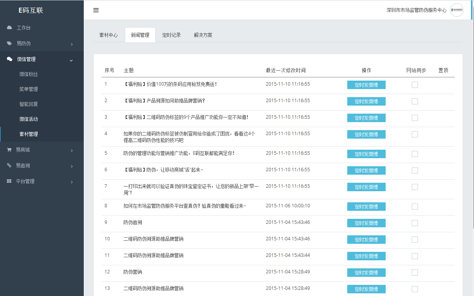
Task: Open the 微信粉丝 sidebar link
Action: (x=29, y=74)
